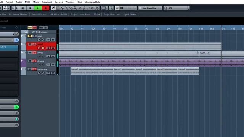Screen dimensions: 244x137
Task: Open the color selector dropdown in toolbar
Action: tap(104, 8)
